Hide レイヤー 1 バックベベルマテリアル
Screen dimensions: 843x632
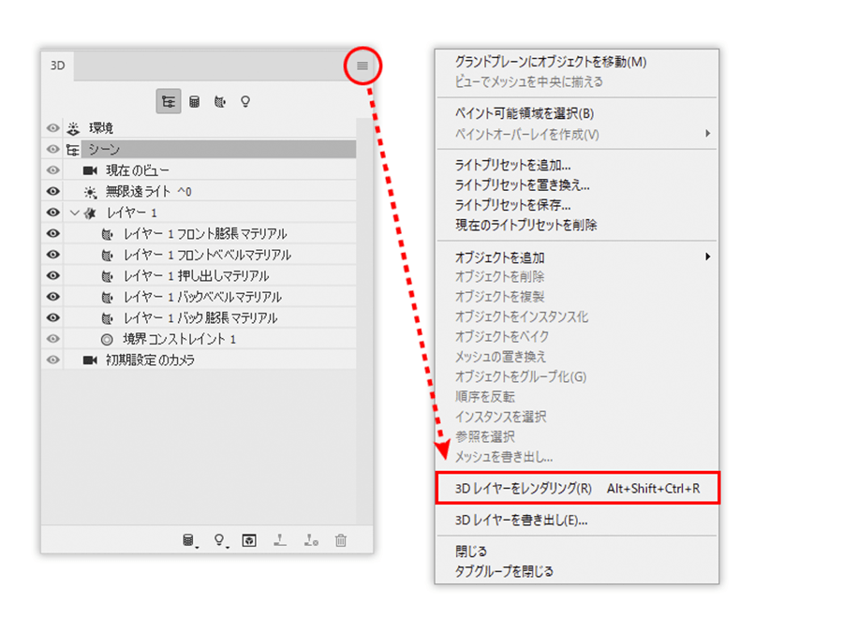pyautogui.click(x=52, y=296)
